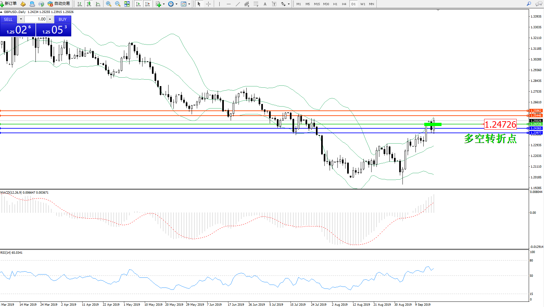Expand the indicators list dropdown arrow
The image size is (544, 307).
[x=164, y=4]
